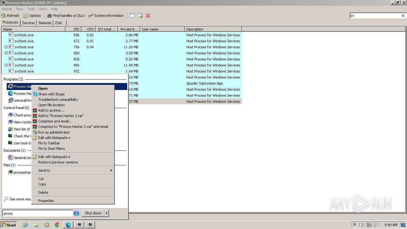Open the Hacker menu

click(x=7, y=9)
